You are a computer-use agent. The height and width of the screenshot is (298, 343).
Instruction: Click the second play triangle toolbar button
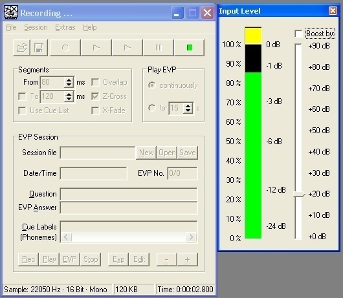coord(127,48)
